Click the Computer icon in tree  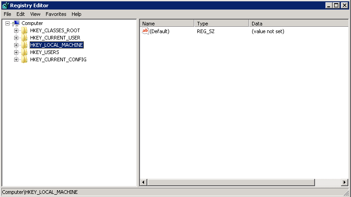coord(16,23)
